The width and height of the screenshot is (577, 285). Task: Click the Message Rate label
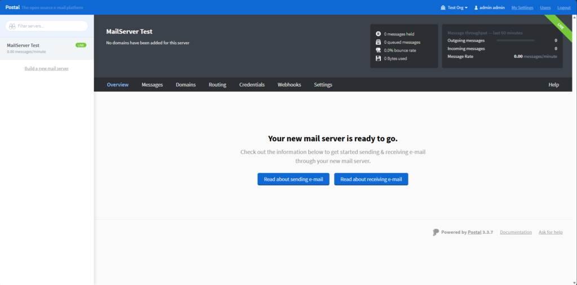[x=460, y=57]
